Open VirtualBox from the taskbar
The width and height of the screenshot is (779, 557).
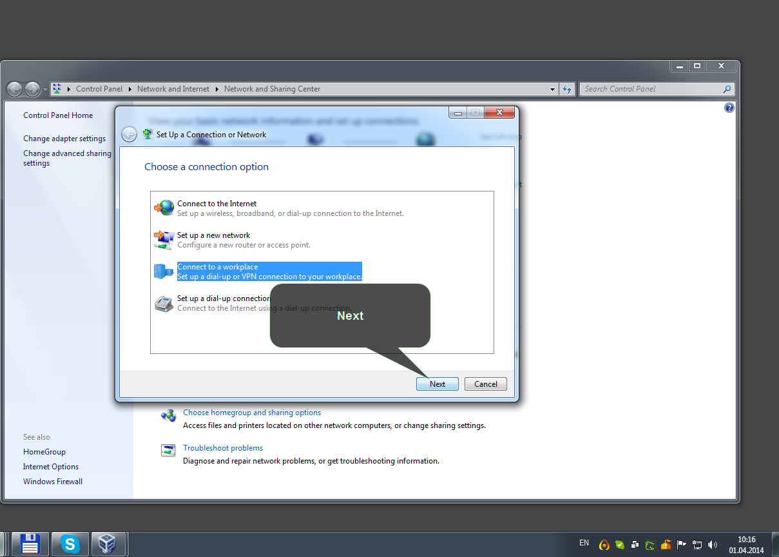(x=108, y=544)
